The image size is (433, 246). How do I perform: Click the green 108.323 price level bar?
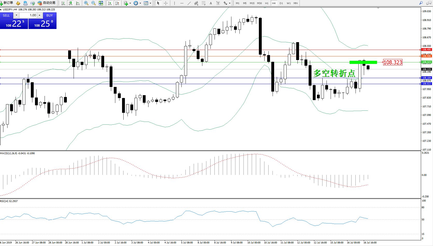pyautogui.click(x=363, y=62)
